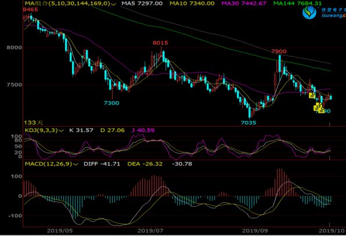Open the KDJ(9,3,3) dropdown chevron
The image size is (346, 236).
point(62,131)
